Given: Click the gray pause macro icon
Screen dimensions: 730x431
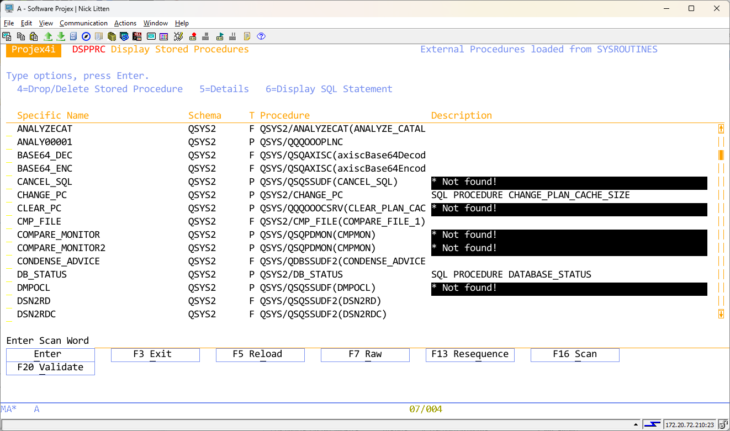Looking at the screenshot, I should point(232,36).
